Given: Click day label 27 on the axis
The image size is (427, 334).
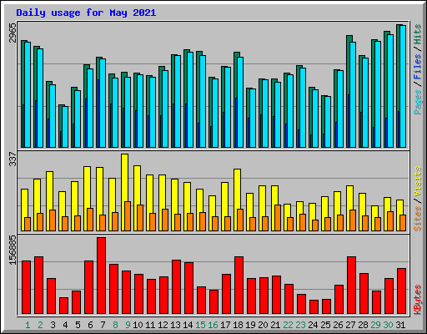Looking at the screenshot, I should coord(350,325).
